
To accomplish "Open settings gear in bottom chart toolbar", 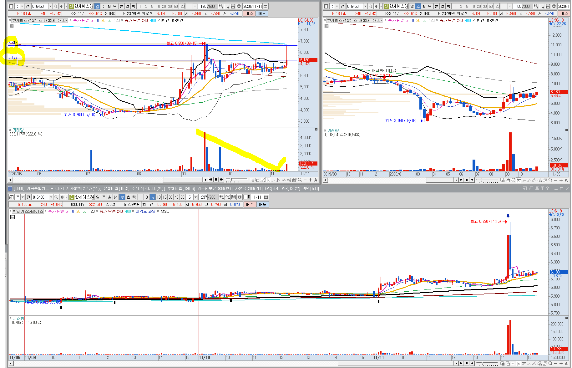I will [240, 197].
